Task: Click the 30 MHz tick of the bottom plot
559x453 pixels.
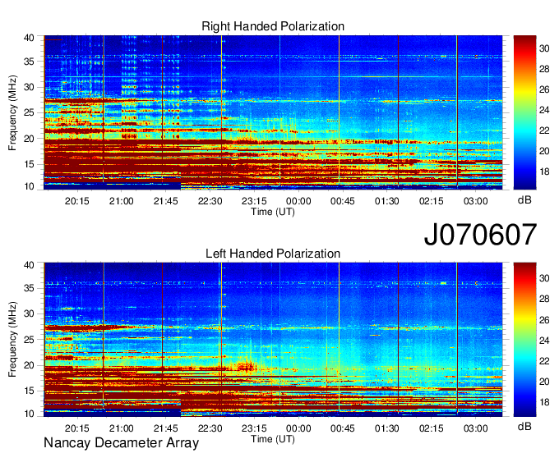Action: pyautogui.click(x=29, y=313)
